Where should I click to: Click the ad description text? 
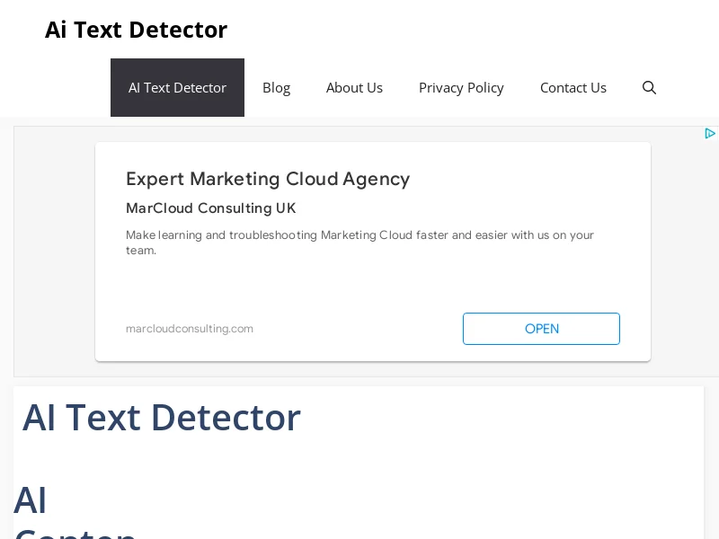[x=359, y=243]
